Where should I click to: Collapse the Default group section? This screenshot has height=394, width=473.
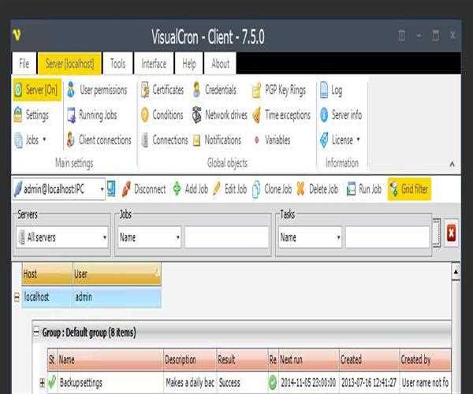[36, 332]
